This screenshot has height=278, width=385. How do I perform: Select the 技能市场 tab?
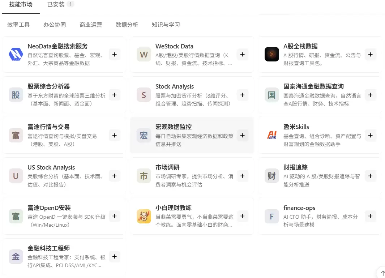(21, 4)
